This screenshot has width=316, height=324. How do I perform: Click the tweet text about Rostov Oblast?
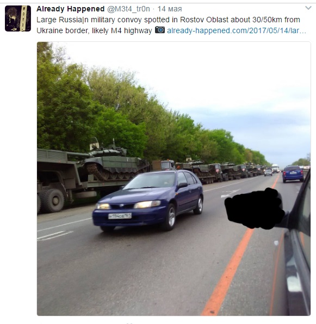click(x=168, y=25)
